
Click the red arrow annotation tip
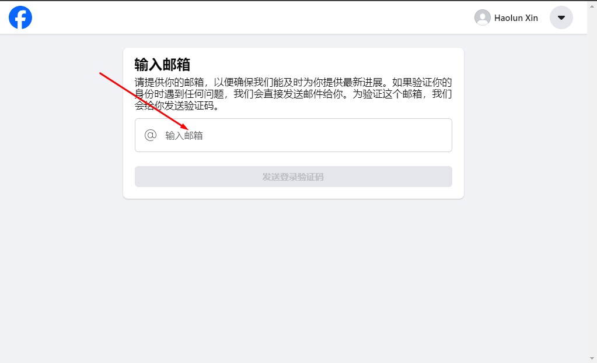pos(186,128)
